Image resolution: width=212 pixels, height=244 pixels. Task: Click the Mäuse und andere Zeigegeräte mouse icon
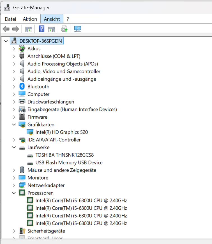click(x=22, y=170)
